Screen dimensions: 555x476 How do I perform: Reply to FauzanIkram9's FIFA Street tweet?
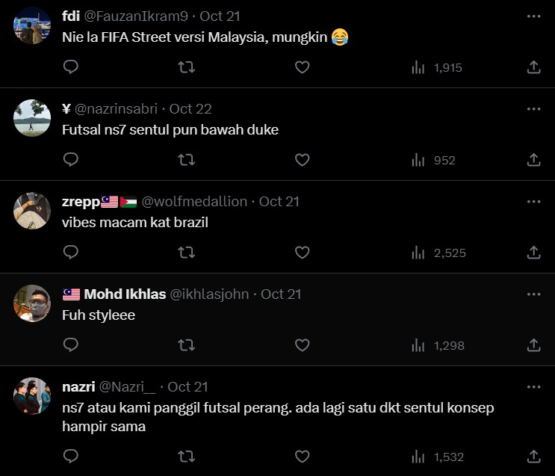[x=71, y=67]
